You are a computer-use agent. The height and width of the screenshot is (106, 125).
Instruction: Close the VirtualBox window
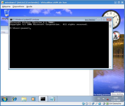122,3
